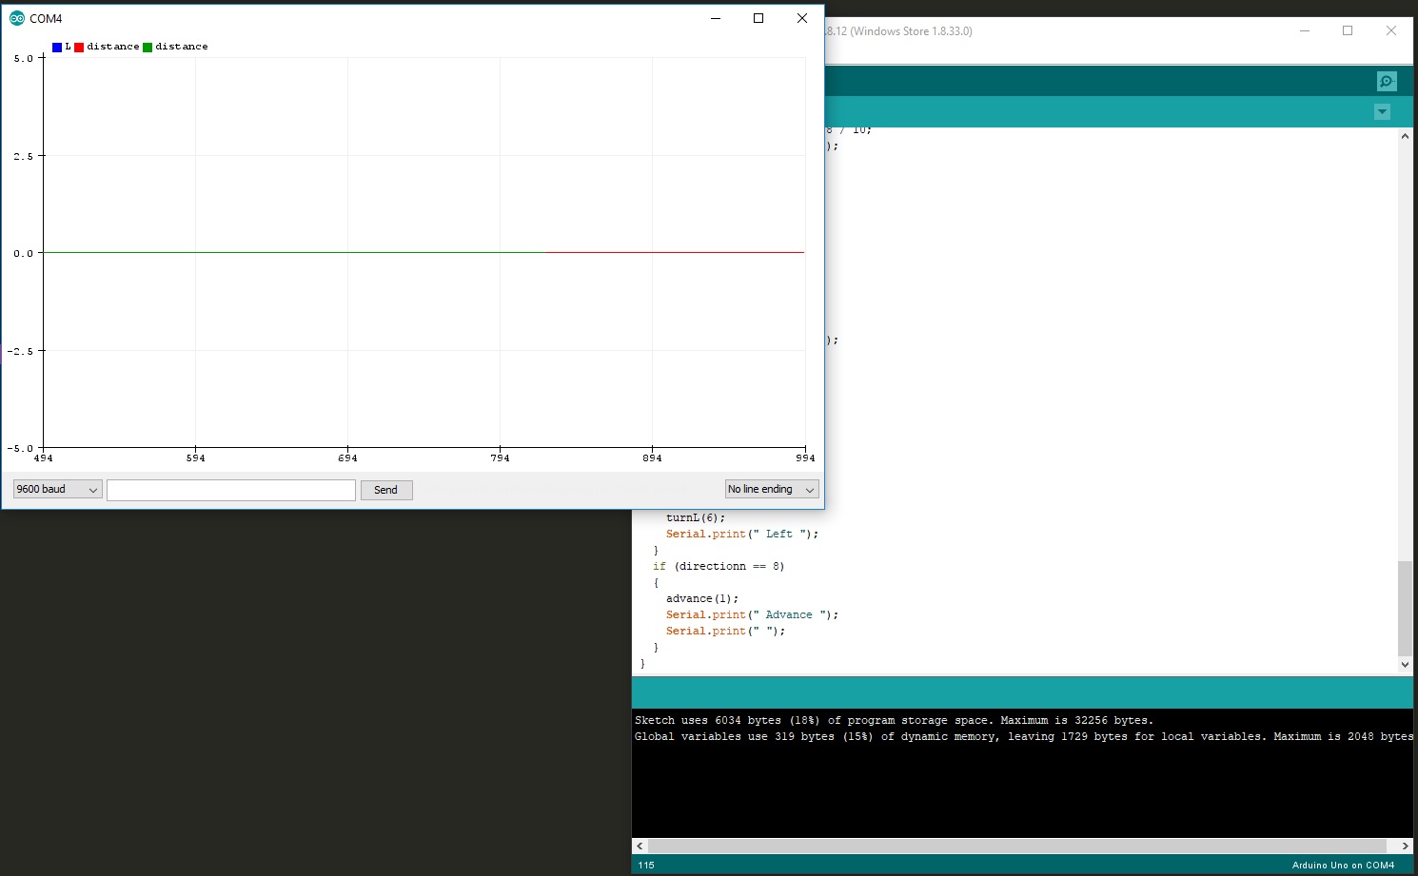1418x876 pixels.
Task: Click the console horizontal scrollbar track
Action: pyautogui.click(x=1016, y=846)
